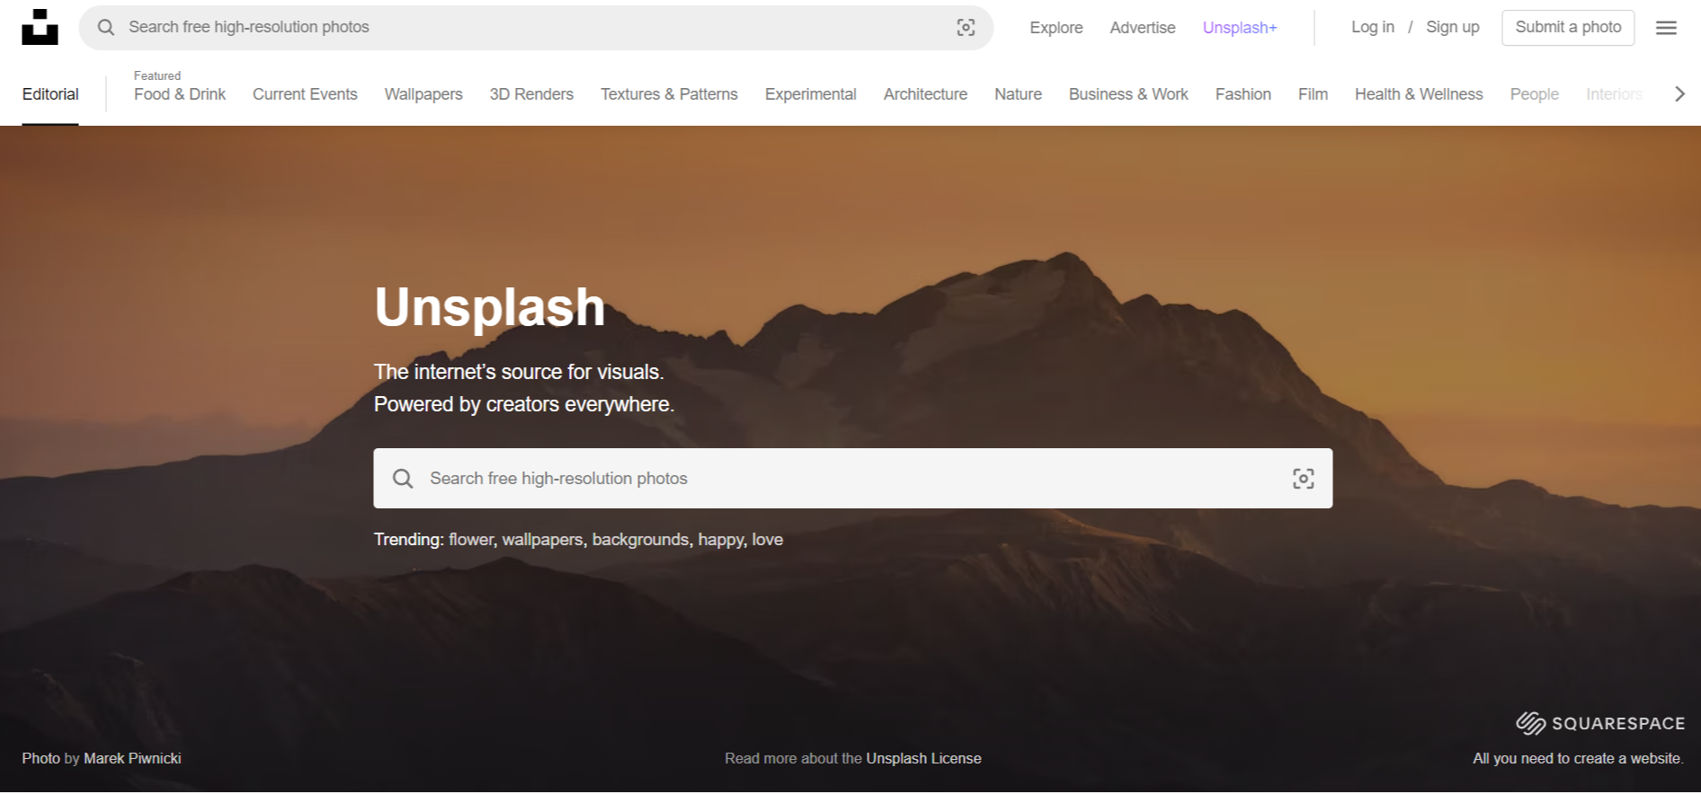The height and width of the screenshot is (794, 1701).
Task: Show more categories with right chevron
Action: [1679, 93]
